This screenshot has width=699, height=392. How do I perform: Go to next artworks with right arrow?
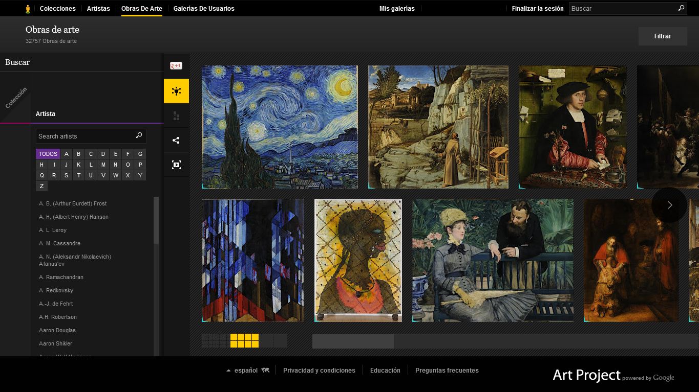[x=669, y=205]
